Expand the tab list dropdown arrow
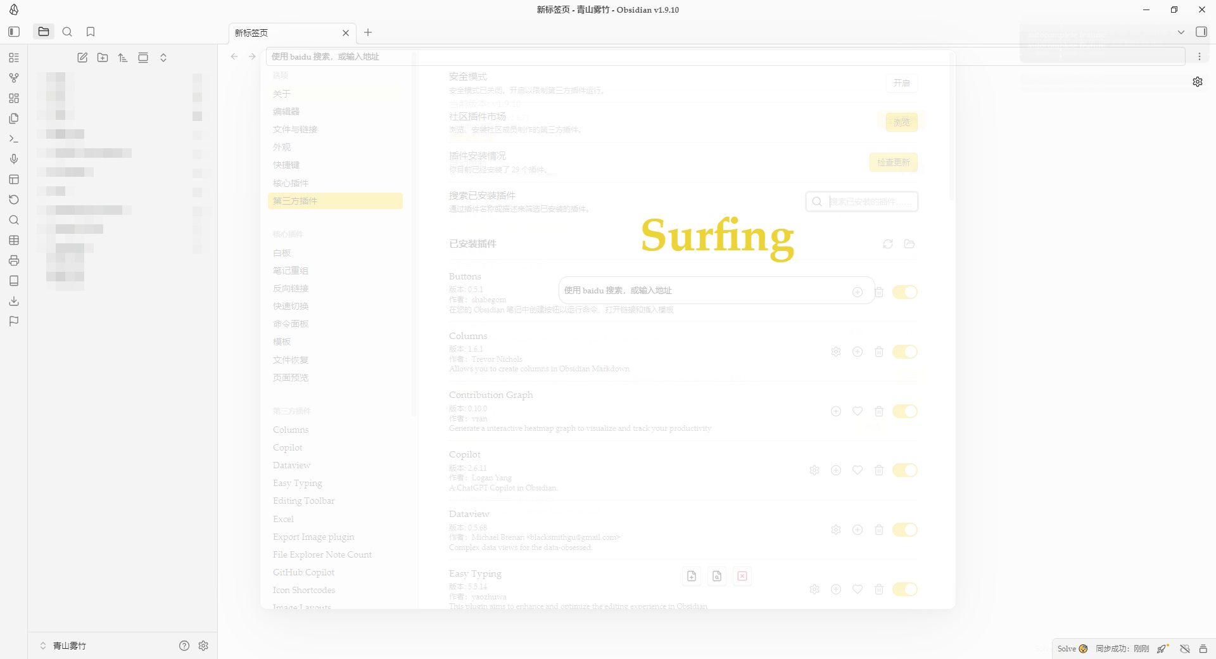The height and width of the screenshot is (659, 1216). pyautogui.click(x=1181, y=32)
